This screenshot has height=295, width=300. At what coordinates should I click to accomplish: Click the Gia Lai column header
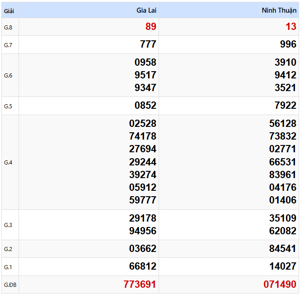146,10
